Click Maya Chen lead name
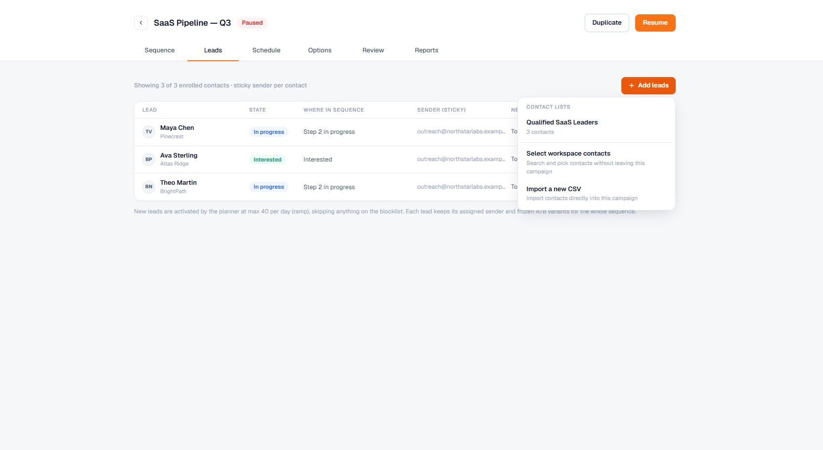The width and height of the screenshot is (823, 450). tap(177, 128)
